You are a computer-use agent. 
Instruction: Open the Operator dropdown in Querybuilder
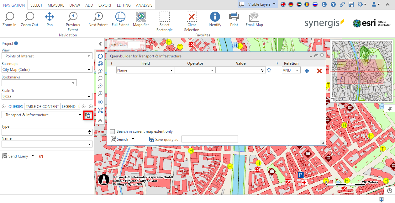click(212, 70)
